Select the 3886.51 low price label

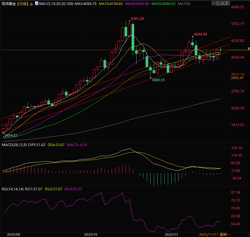coord(158,80)
